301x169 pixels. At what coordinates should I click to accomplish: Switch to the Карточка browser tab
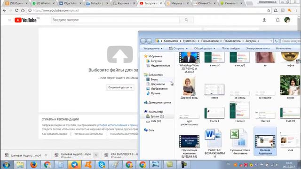124,3
